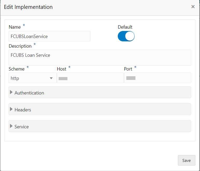This screenshot has width=200, height=171.
Task: Click the Scheme label
Action: 17,69
